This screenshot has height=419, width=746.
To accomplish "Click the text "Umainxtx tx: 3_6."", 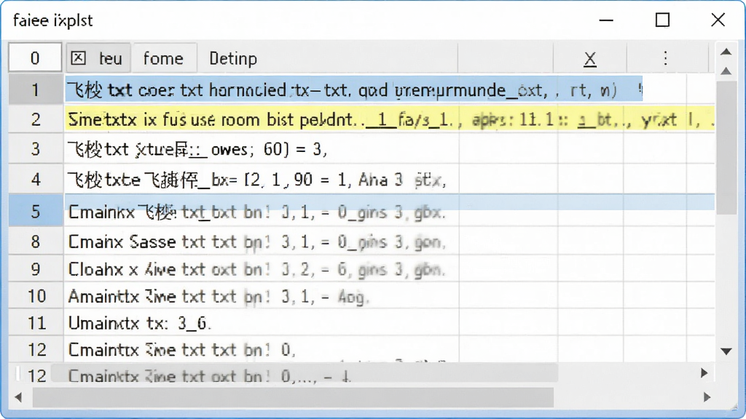I will click(139, 324).
